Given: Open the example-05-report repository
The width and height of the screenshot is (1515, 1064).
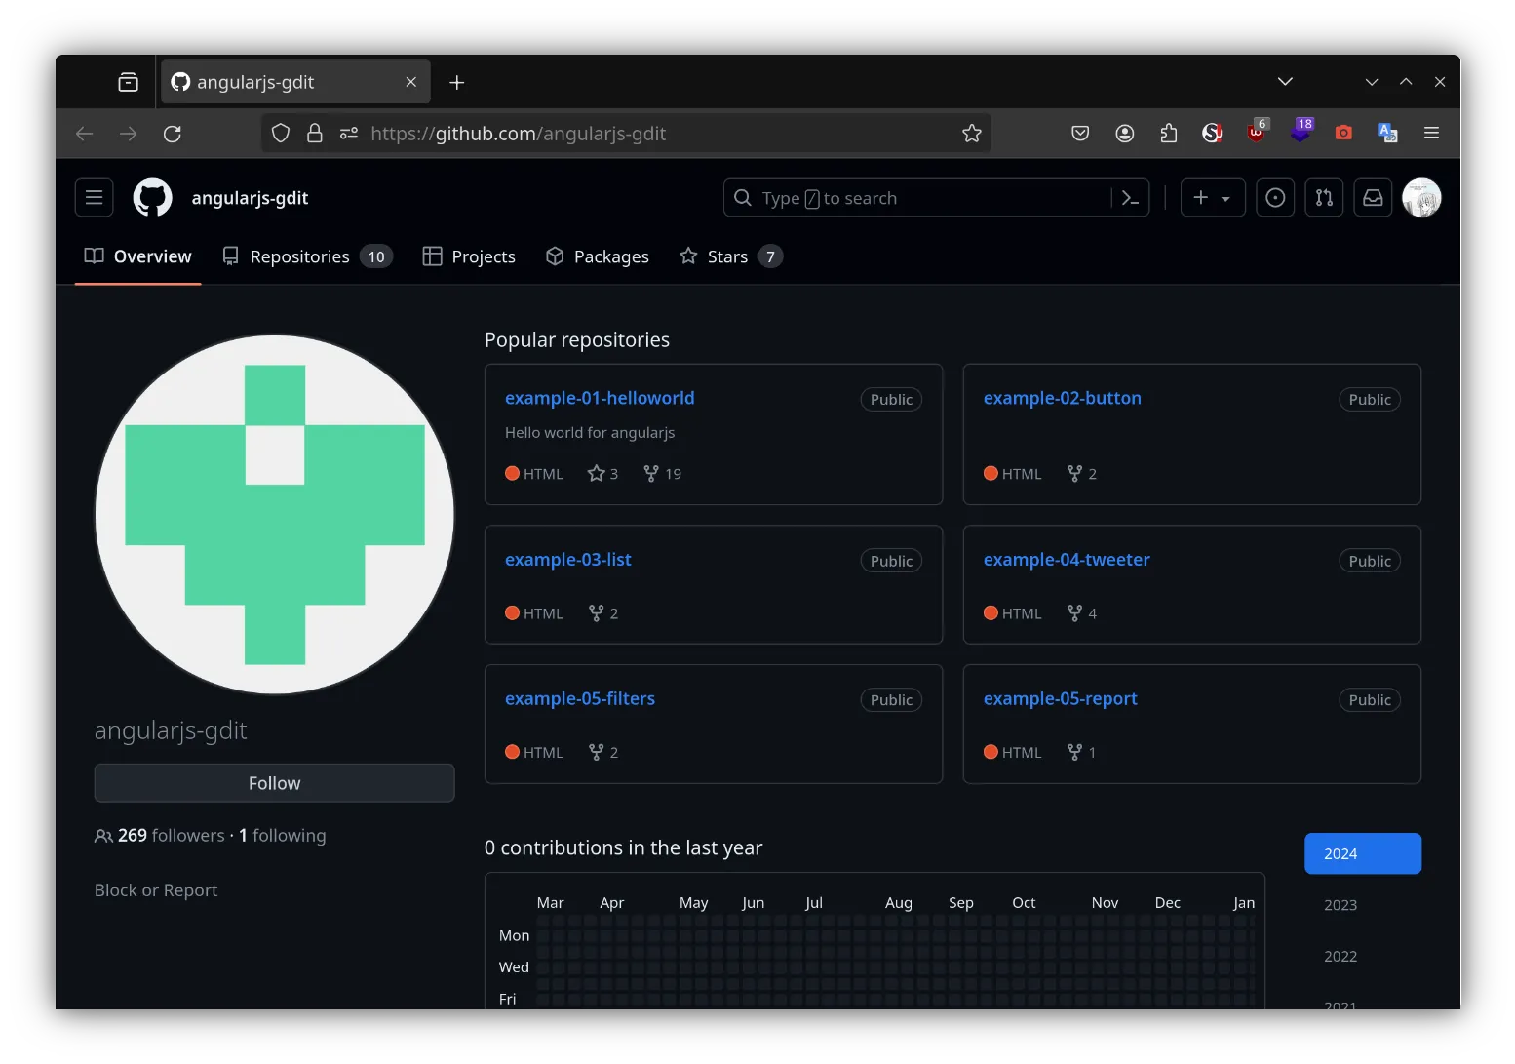Looking at the screenshot, I should coord(1061,699).
